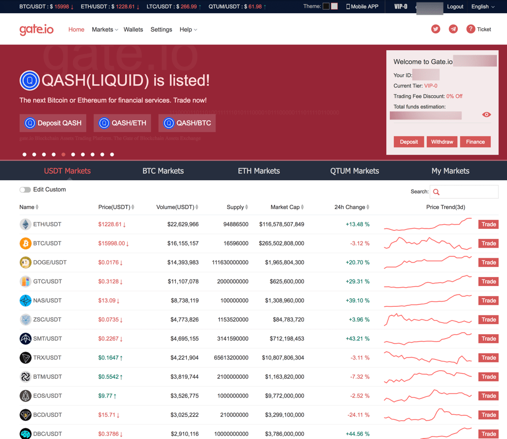
Task: Sort table by Name column
Action: click(29, 207)
